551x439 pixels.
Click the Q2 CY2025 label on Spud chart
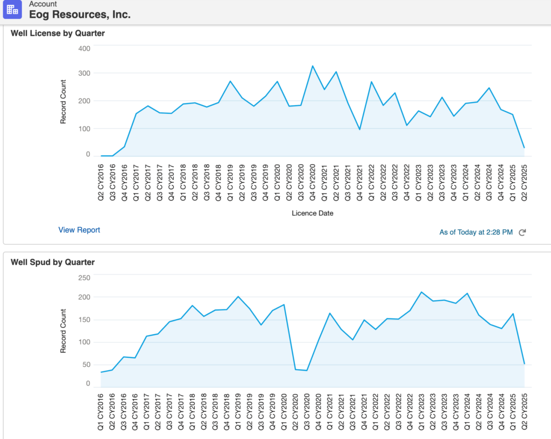524,412
